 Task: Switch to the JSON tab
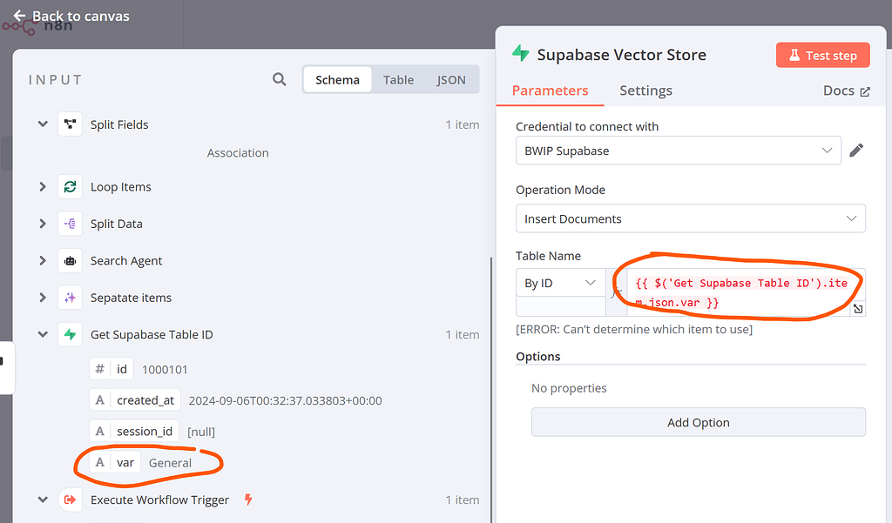tap(451, 79)
